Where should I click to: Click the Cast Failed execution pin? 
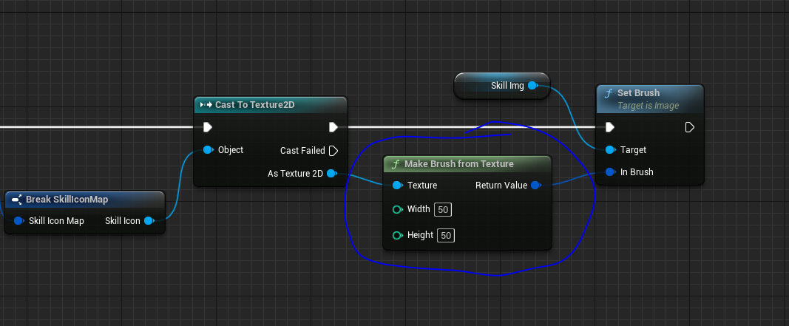333,150
